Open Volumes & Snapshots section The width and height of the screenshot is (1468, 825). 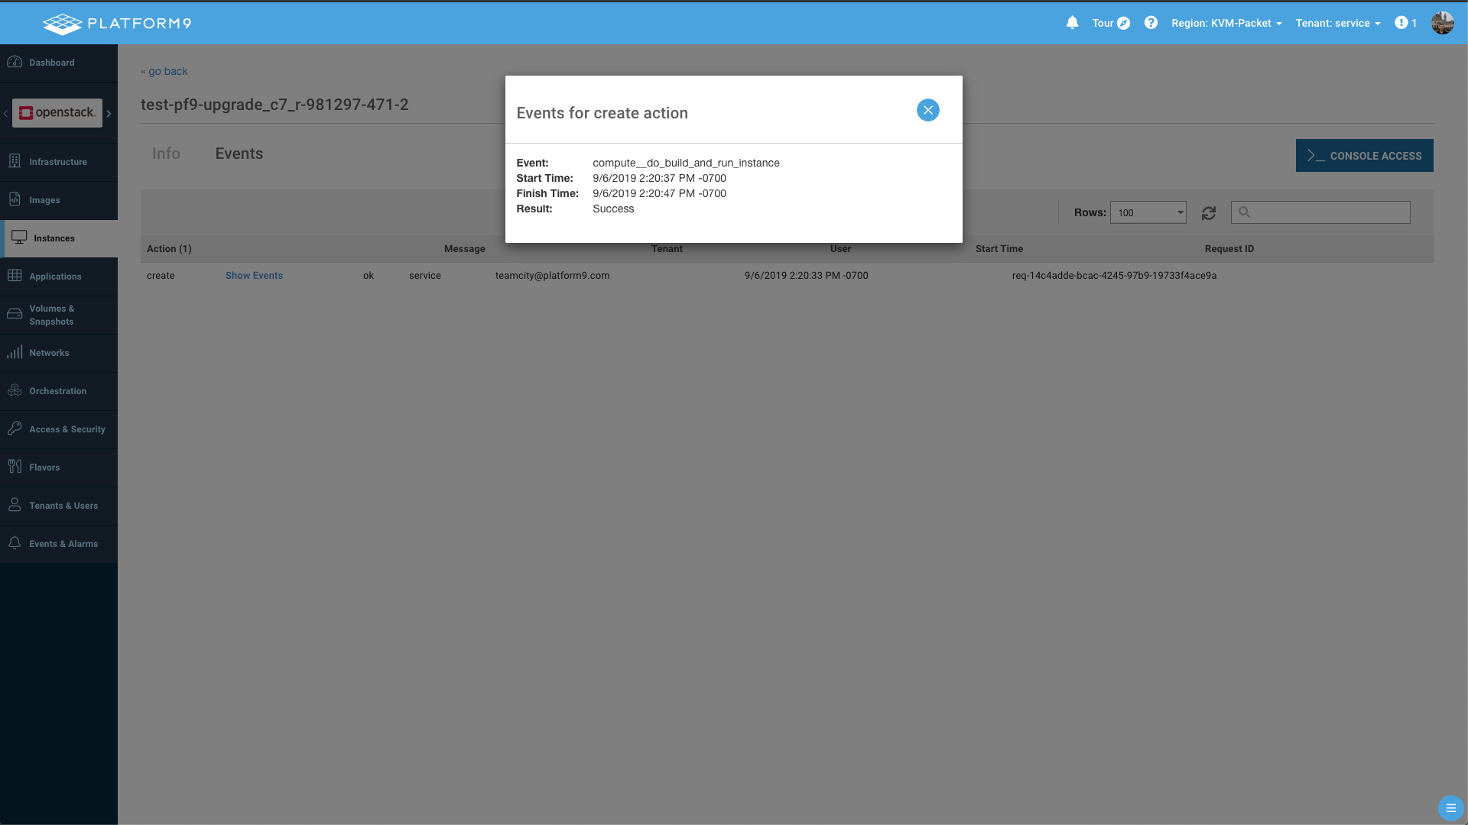(51, 315)
